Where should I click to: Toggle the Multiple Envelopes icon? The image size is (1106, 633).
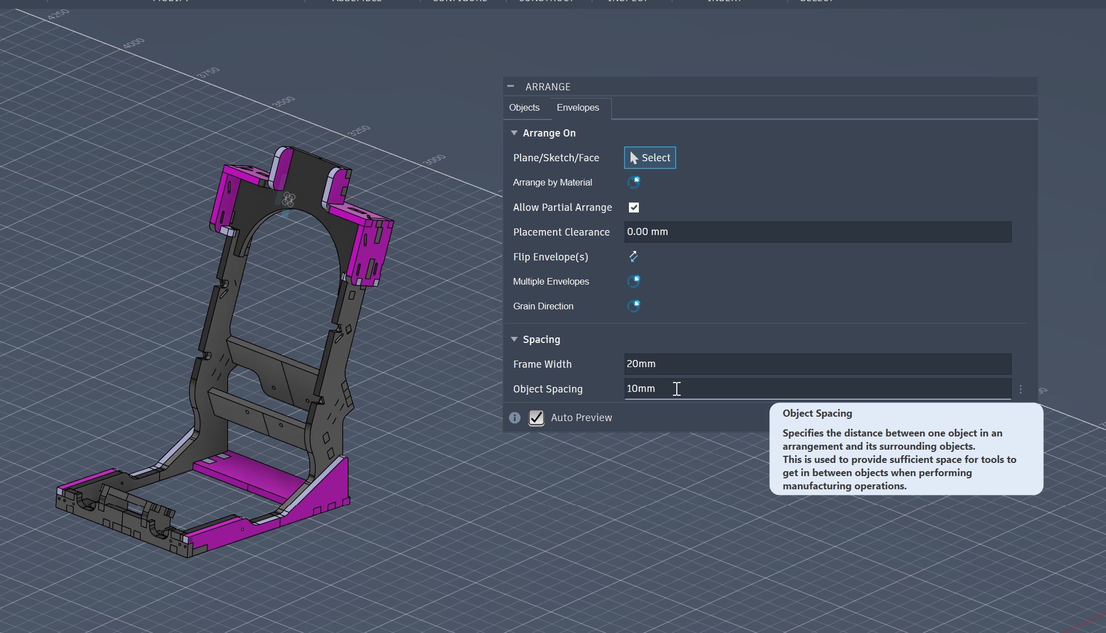(x=633, y=281)
